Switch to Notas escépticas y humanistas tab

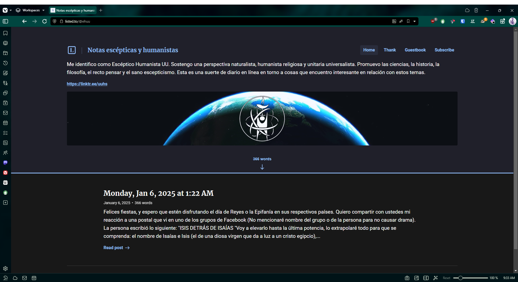(73, 10)
